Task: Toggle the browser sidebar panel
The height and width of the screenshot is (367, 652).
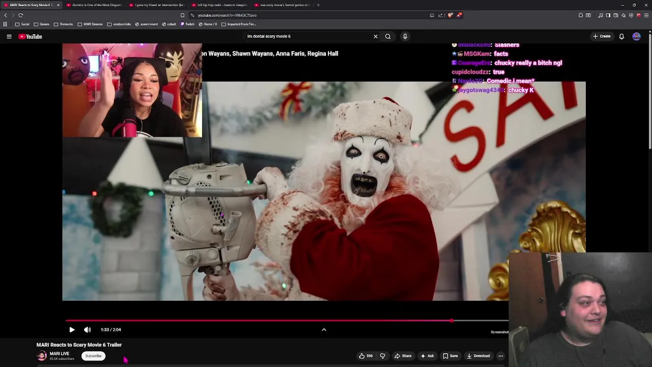Action: [608, 15]
